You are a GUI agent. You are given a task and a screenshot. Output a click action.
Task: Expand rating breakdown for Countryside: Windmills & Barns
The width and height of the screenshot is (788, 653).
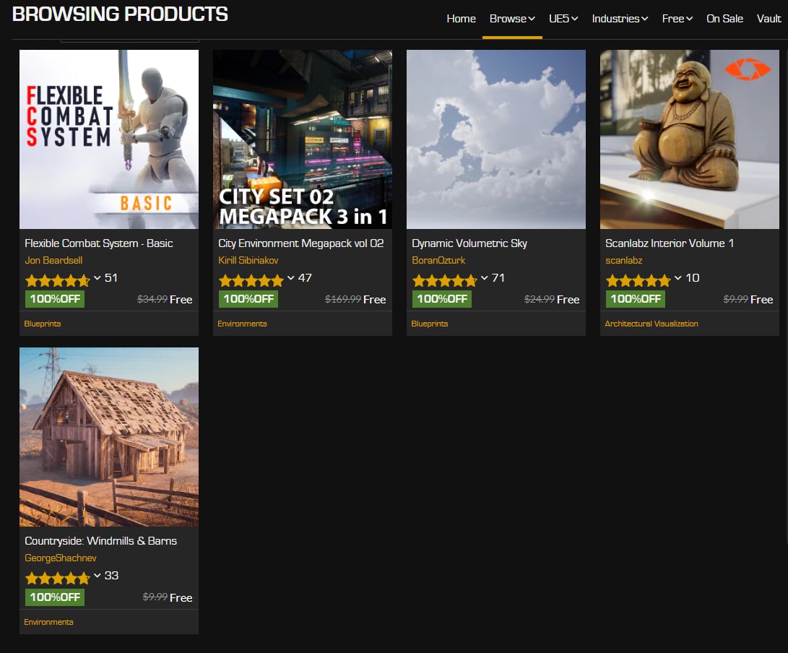pyautogui.click(x=98, y=576)
